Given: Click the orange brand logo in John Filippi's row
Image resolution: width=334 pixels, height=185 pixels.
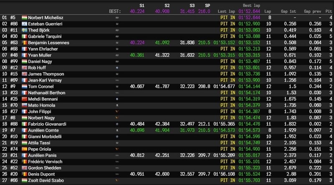Looking at the screenshot, I should click(116, 112).
